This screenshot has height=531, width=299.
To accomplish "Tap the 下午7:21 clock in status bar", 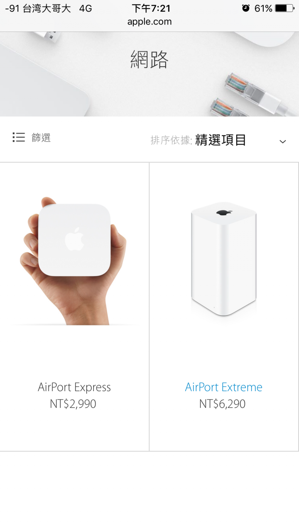I will (151, 8).
